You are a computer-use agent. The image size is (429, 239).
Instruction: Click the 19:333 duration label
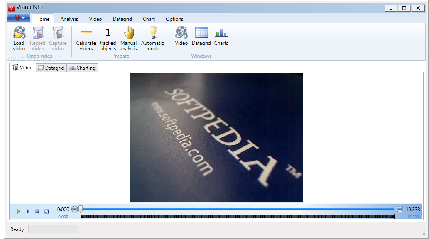(413, 209)
